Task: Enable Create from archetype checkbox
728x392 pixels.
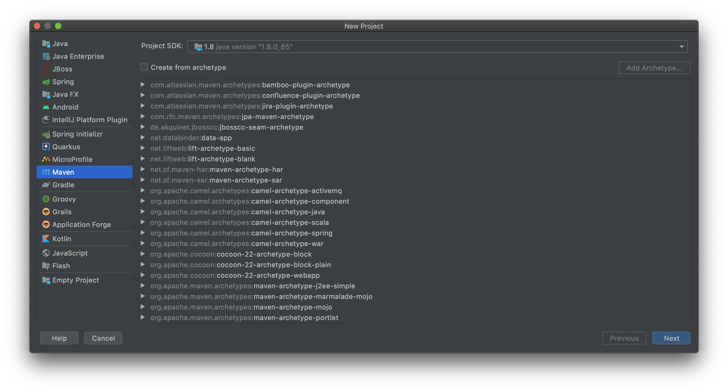Action: click(x=144, y=67)
